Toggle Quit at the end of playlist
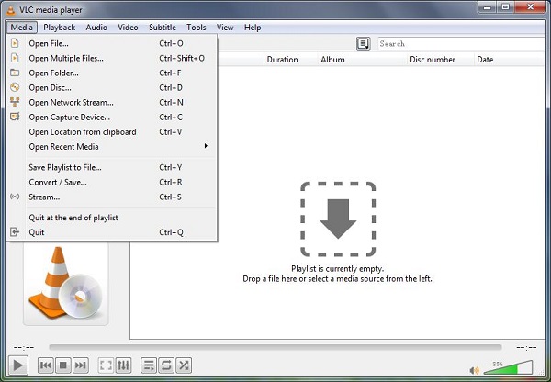 click(x=111, y=218)
